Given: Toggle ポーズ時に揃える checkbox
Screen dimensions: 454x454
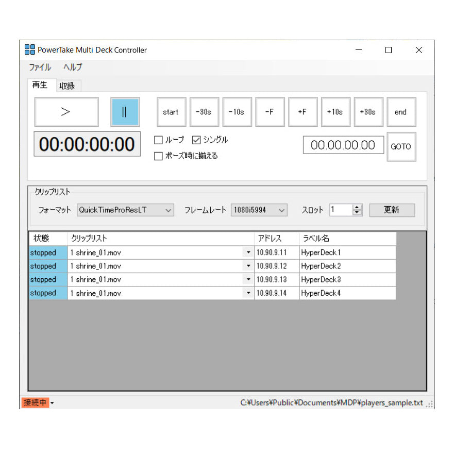Looking at the screenshot, I should click(159, 156).
